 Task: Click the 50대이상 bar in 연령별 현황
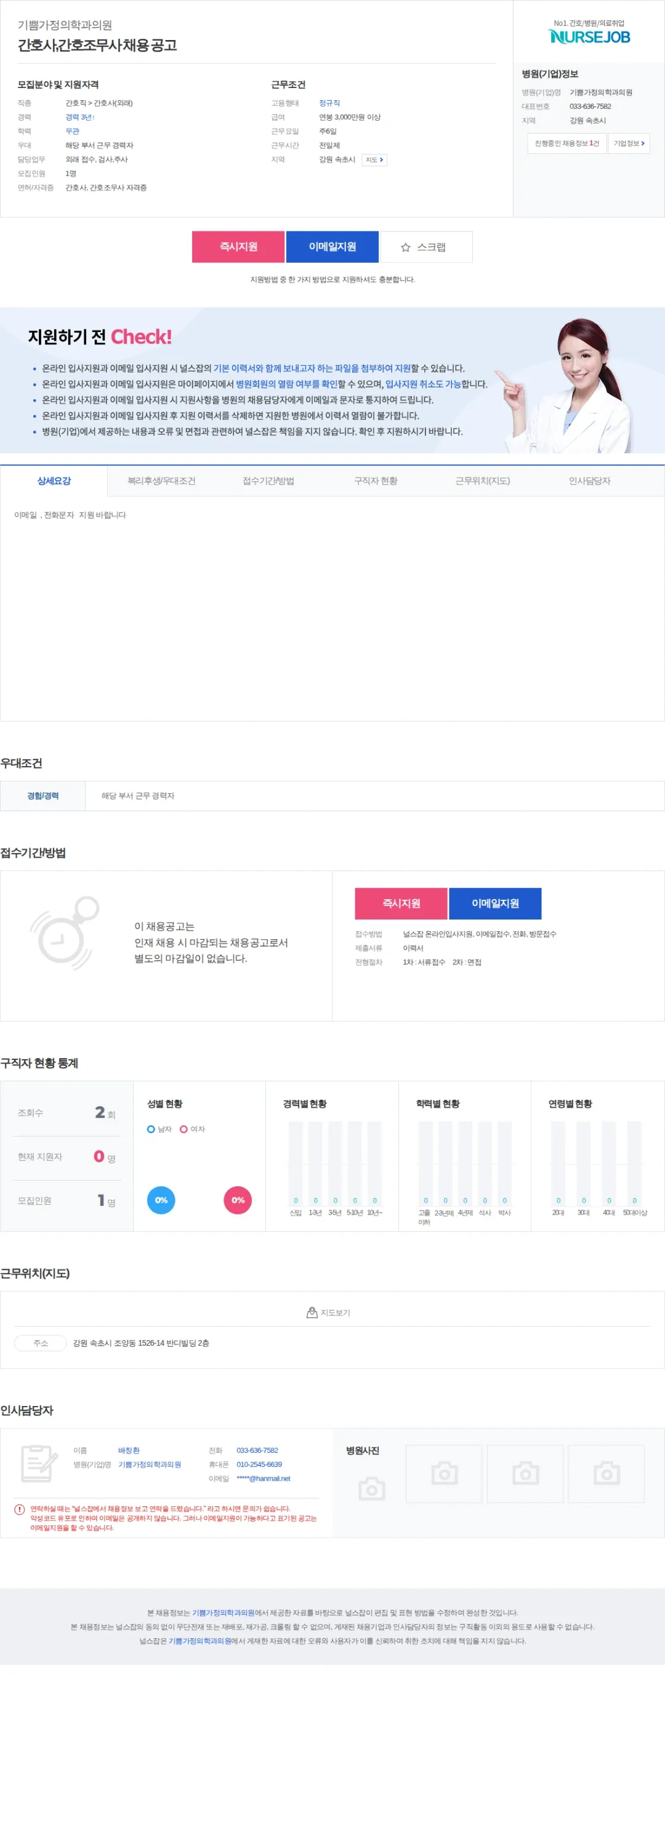pyautogui.click(x=634, y=1163)
